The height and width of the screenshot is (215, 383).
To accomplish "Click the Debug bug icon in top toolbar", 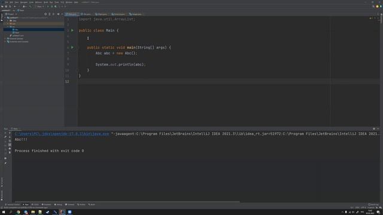I will (x=52, y=7).
